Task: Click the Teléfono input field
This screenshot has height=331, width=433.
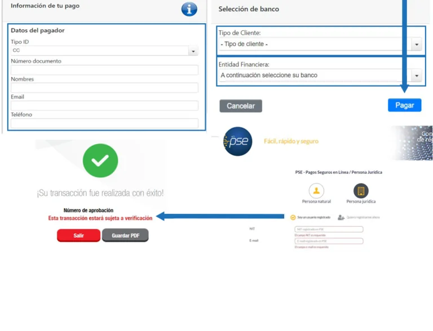Action: 104,123
